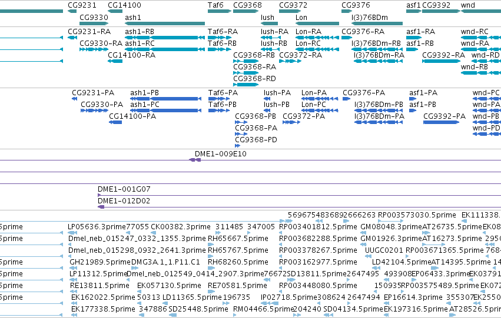Click transcript lush-RA
Viewport: 501px width, 318px height.
click(274, 32)
